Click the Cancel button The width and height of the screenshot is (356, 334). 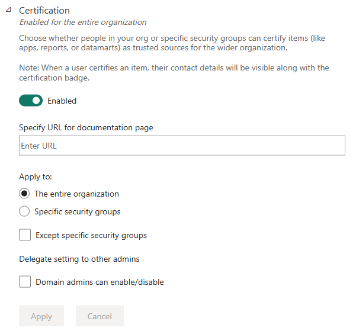100,316
